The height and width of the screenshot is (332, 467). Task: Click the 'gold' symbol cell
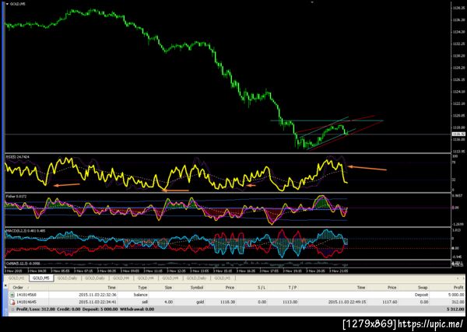(200, 302)
